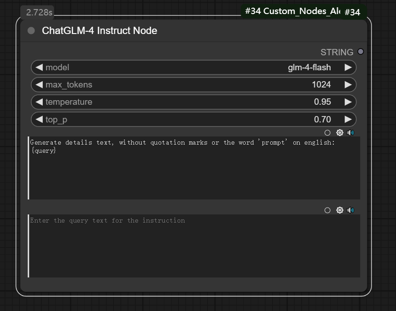This screenshot has width=396, height=311.
Task: Increase temperature with the right arrow
Action: (348, 102)
